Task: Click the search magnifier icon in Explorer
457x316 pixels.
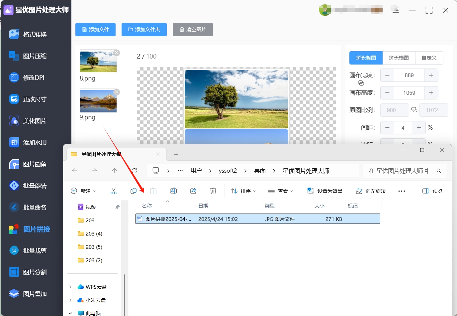Action: [439, 171]
